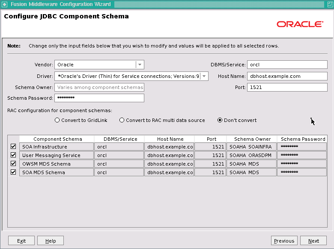Screen dimensions: 334x249
Task: Expand the Driver dropdown list
Action: (204, 76)
